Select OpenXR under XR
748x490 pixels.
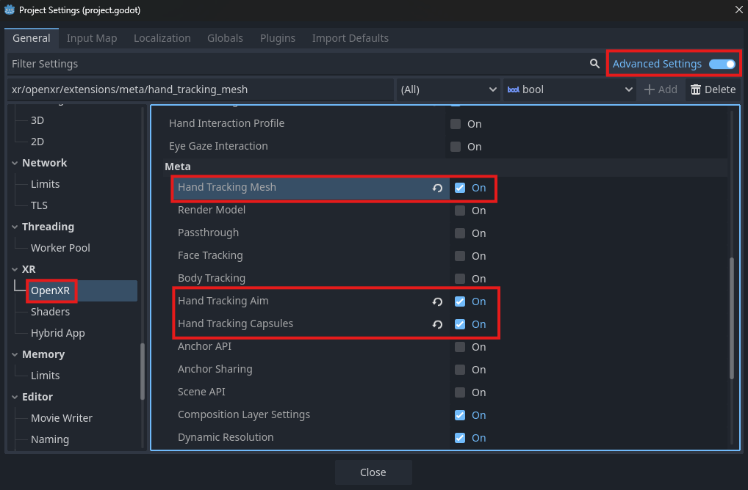[x=50, y=290]
